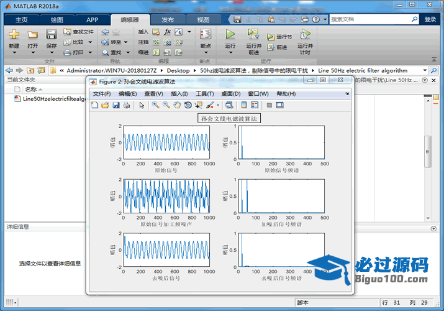Switch to the 绘图 (Plots) tab

pos(57,19)
